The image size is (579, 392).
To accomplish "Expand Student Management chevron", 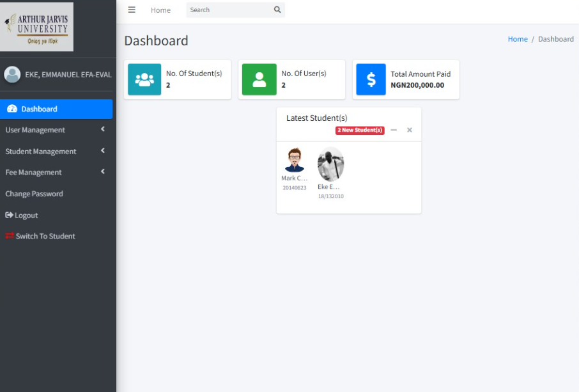I will click(103, 150).
